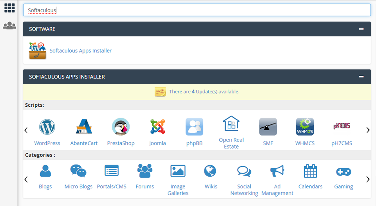Show previous scripts with left arrow
Screen dimensions: 376x206
(x=26, y=130)
